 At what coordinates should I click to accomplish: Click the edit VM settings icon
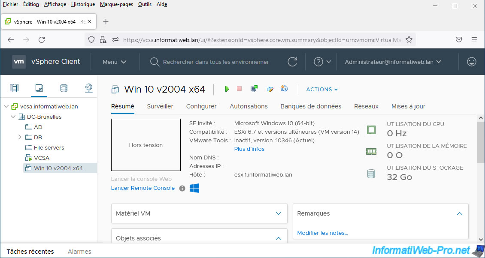click(270, 89)
